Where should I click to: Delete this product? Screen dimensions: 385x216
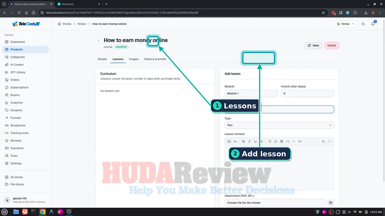(x=332, y=45)
